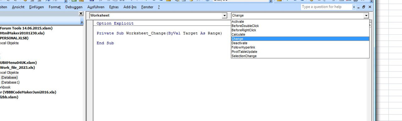Select UBitMenu04UK.xlam project
This screenshot has width=402, height=121.
(18, 63)
